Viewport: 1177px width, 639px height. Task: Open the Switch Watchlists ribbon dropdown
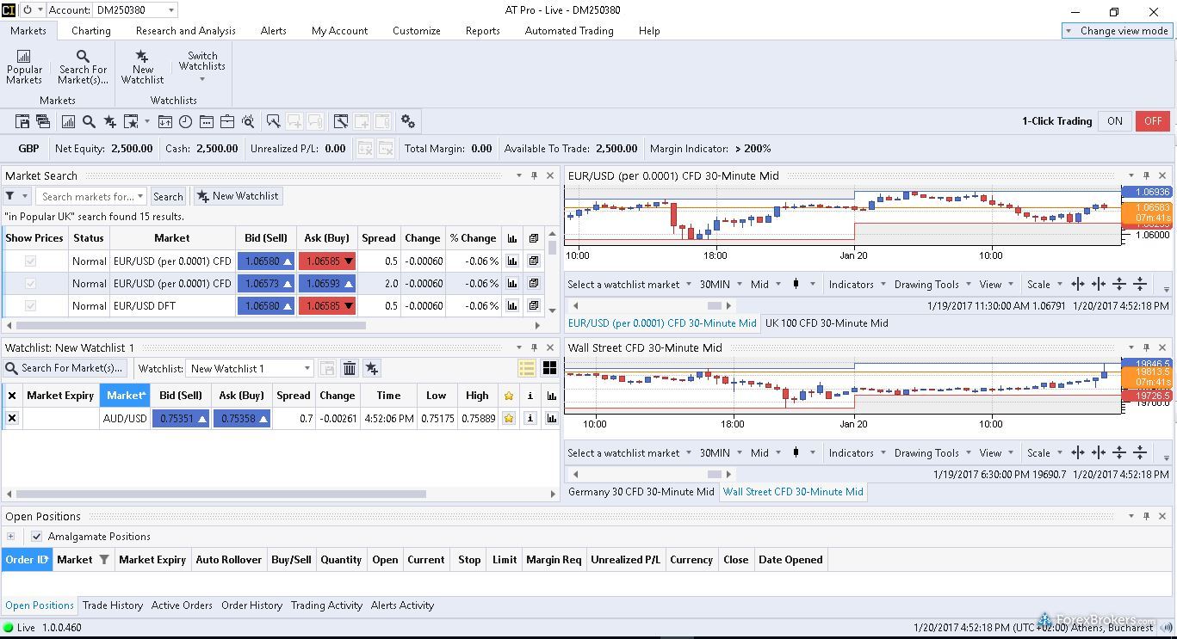pos(201,66)
